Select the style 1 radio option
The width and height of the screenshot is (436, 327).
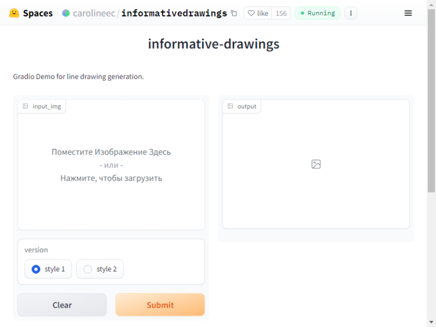point(36,269)
